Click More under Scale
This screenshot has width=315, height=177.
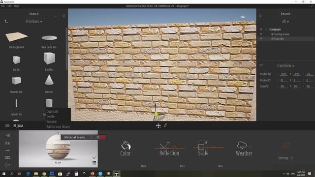[221, 166]
